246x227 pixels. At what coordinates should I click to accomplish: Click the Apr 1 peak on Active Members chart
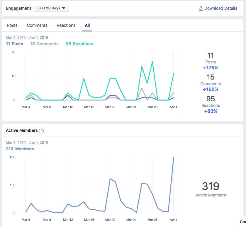coord(173,158)
